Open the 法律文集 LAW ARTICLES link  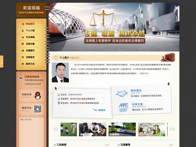pyautogui.click(x=139, y=105)
